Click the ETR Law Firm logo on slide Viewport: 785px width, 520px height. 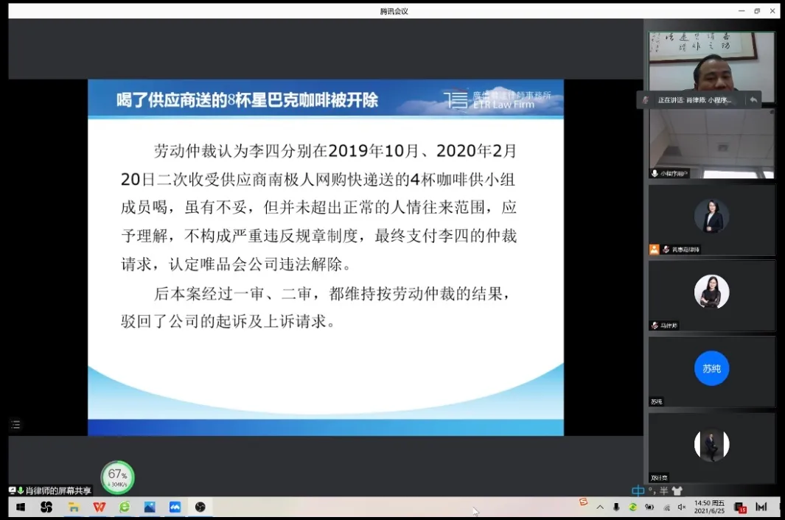point(497,99)
